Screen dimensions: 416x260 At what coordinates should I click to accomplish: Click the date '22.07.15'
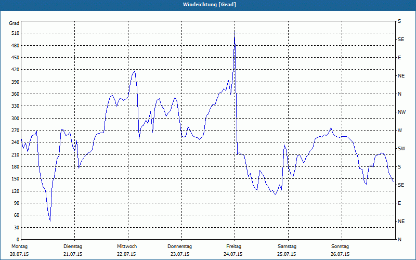pos(126,254)
